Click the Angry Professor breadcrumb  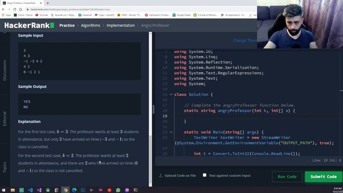155,25
